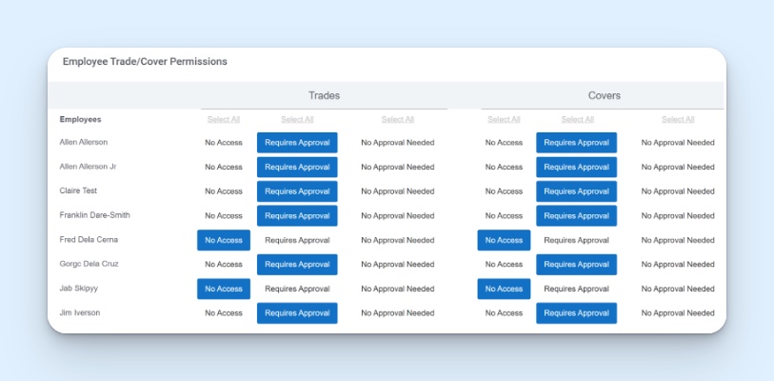Screen dimensions: 774x381
Task: Select No Access for Jab Skipyy Covers
Action: [x=504, y=289]
